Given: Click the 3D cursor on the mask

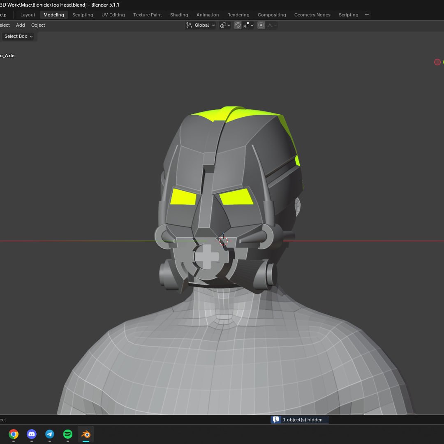Looking at the screenshot, I should tap(223, 240).
